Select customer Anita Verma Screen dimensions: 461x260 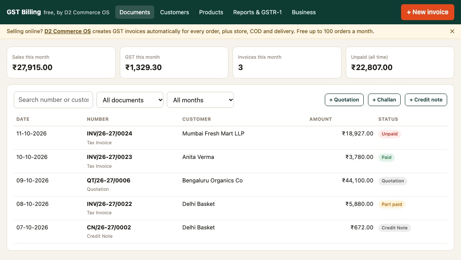coord(198,157)
